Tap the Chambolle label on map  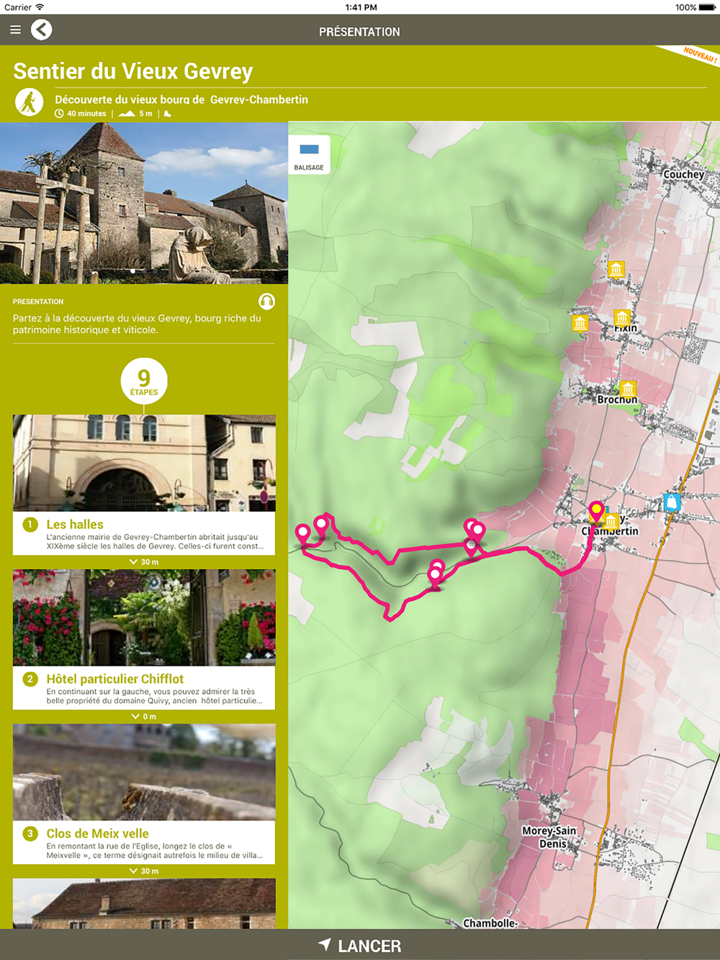pyautogui.click(x=490, y=923)
